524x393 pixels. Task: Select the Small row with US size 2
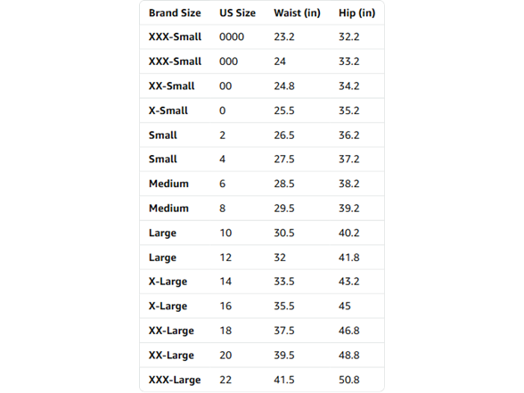pos(262,135)
